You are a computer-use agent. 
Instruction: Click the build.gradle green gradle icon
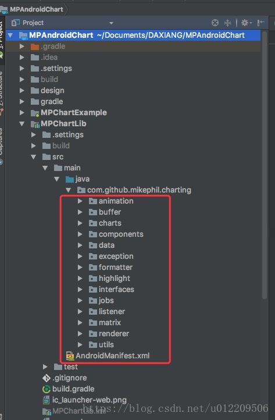click(47, 389)
